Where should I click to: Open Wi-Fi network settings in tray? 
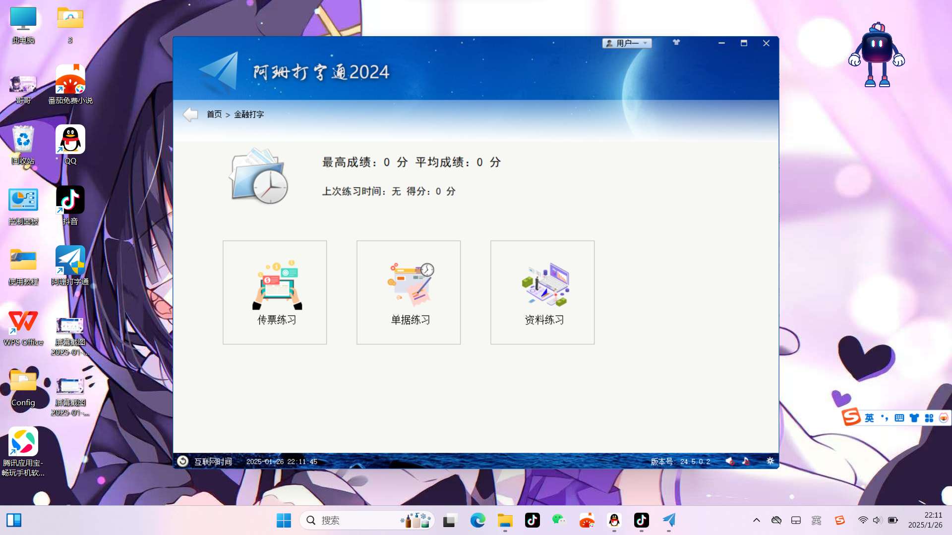pyautogui.click(x=863, y=520)
